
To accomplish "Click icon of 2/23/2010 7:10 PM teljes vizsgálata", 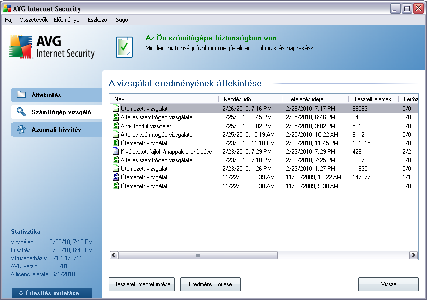I will (x=116, y=160).
